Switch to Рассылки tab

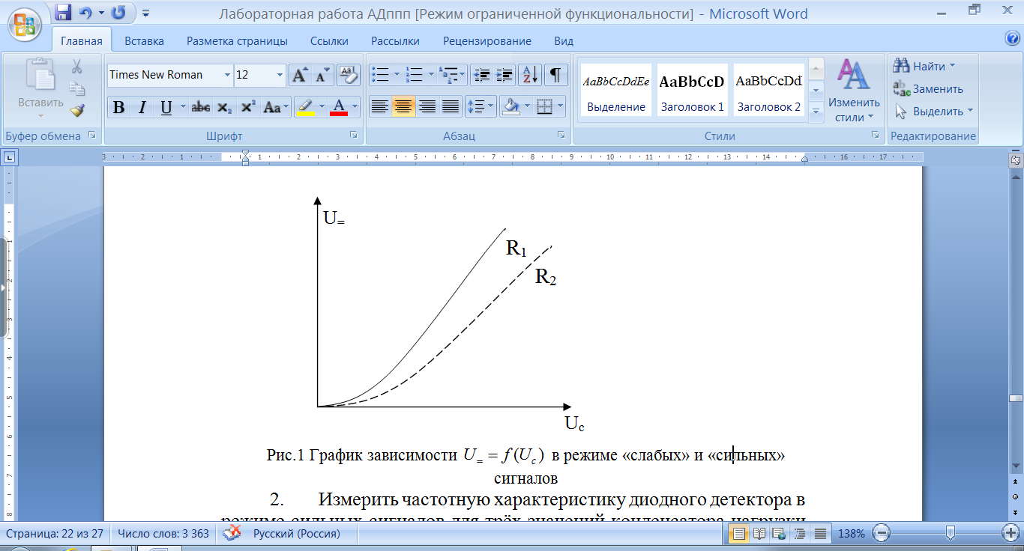click(395, 41)
